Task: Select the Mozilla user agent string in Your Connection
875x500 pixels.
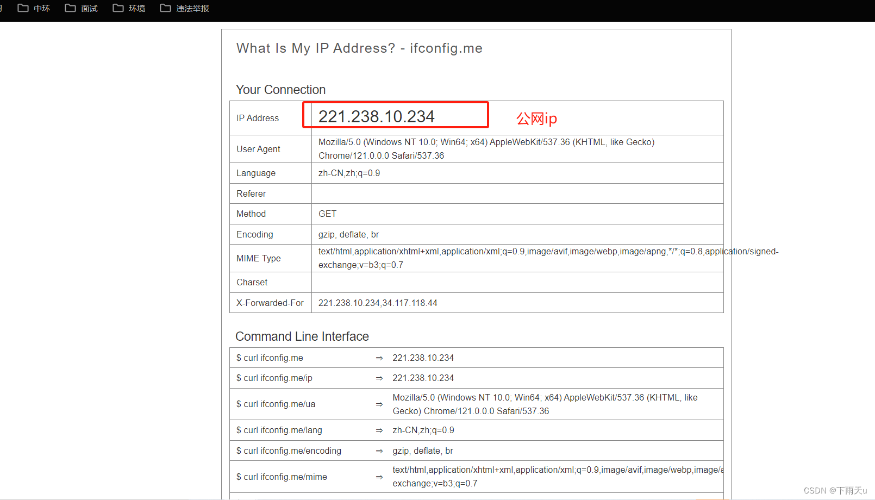Action: [486, 149]
